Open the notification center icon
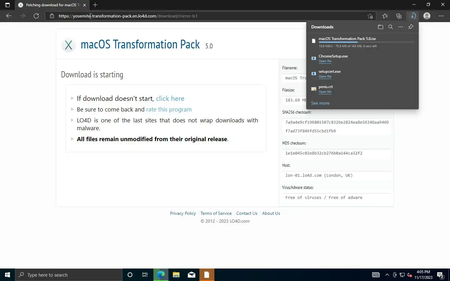450x281 pixels. coord(441,275)
